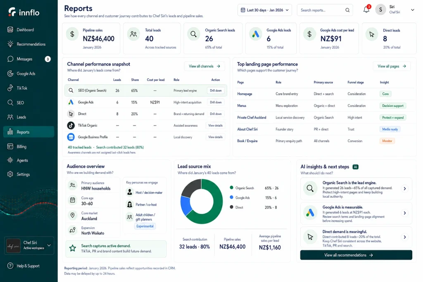Click the Direct cursor icon in channel table
This screenshot has width=423, height=282.
point(71,114)
